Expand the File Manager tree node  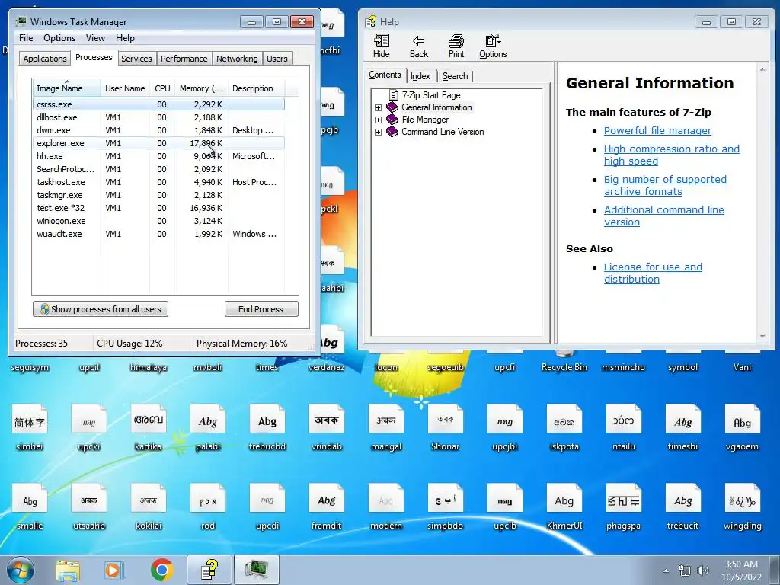pos(378,120)
